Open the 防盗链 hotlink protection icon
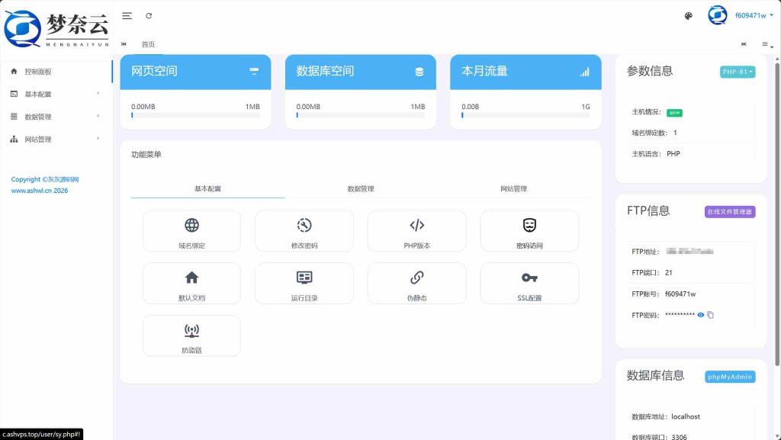 pos(191,330)
